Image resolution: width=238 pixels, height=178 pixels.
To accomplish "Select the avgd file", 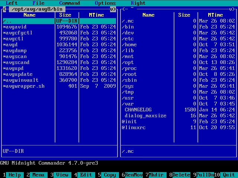I will 59,44.
